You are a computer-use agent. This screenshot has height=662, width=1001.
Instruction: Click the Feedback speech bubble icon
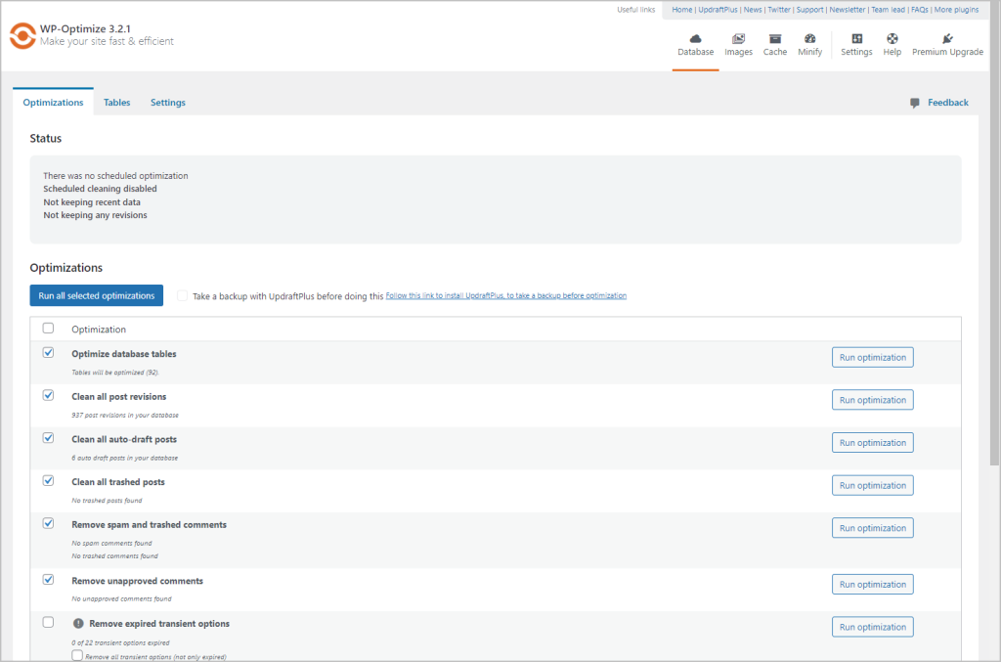tap(914, 102)
